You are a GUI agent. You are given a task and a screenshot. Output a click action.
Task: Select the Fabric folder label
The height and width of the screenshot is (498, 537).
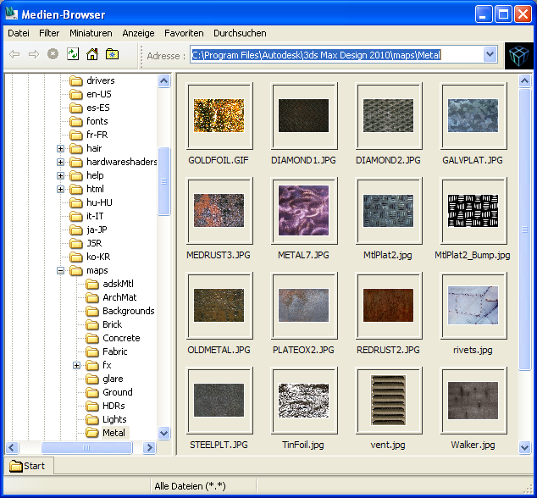[x=115, y=351]
